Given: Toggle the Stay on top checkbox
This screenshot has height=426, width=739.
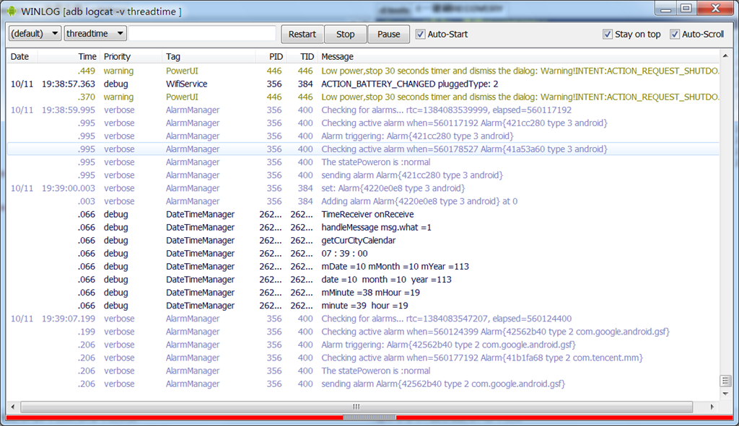Looking at the screenshot, I should pos(608,34).
